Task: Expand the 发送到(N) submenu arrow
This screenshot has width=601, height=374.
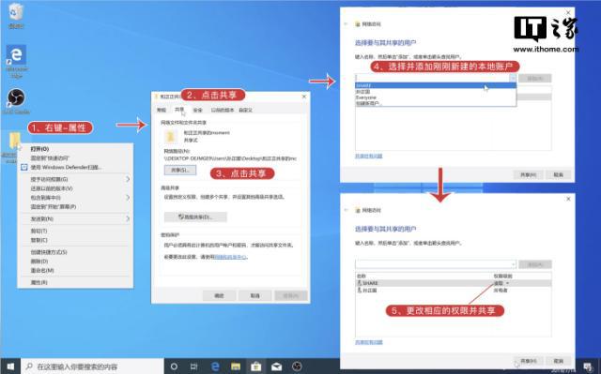Action: [128, 218]
